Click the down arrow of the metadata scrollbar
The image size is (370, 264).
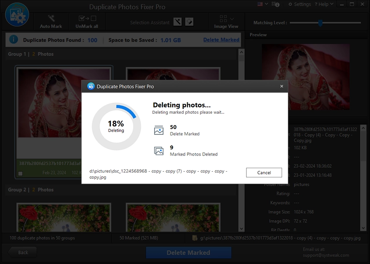coord(363,228)
